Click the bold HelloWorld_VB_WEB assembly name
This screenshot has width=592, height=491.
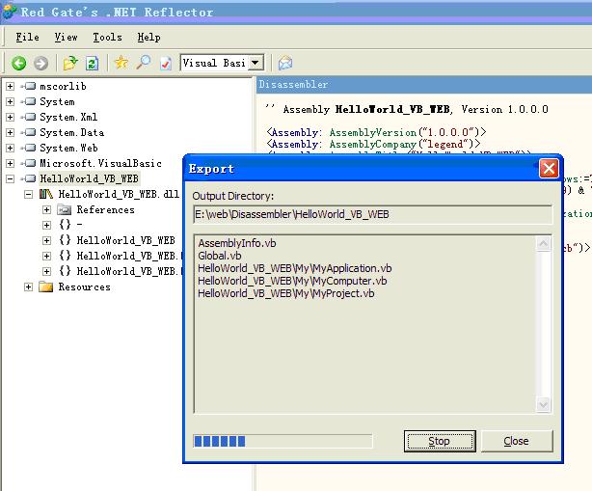[x=392, y=110]
